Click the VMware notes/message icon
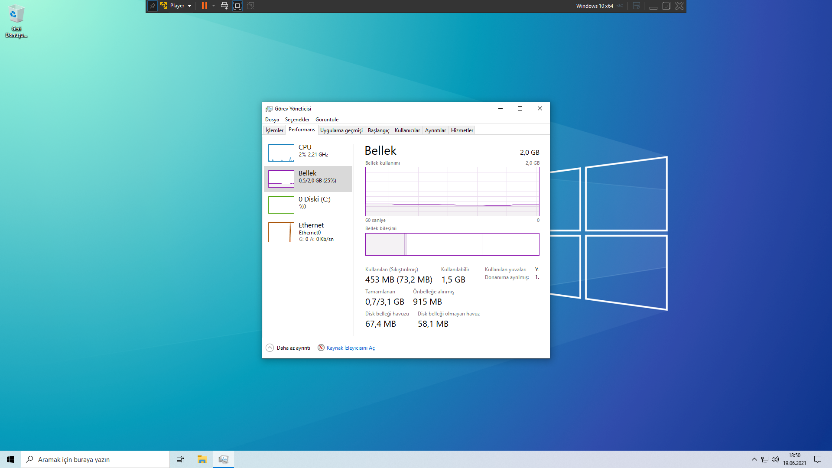Viewport: 832px width, 468px height. (x=637, y=6)
